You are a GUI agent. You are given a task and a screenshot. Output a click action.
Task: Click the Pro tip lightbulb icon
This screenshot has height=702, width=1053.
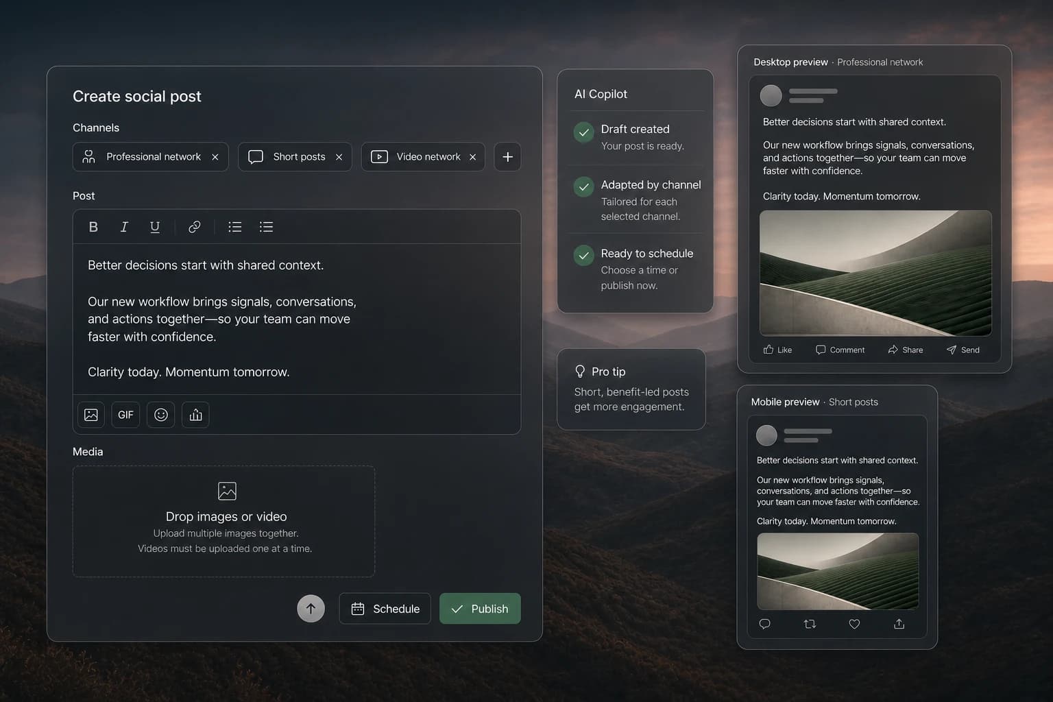coord(580,372)
